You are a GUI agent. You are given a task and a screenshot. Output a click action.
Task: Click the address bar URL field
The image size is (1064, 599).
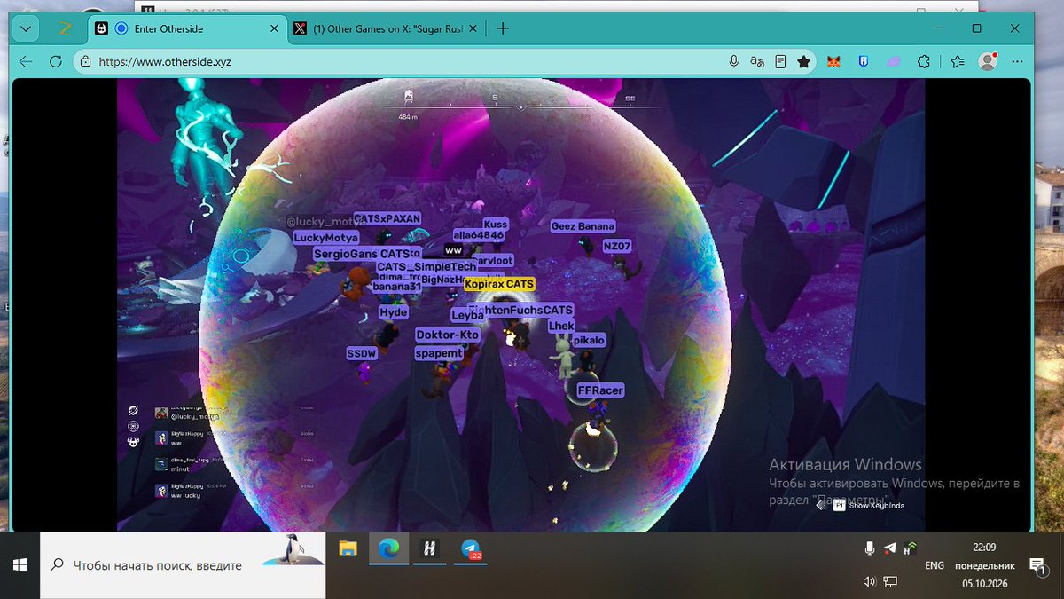(x=399, y=62)
